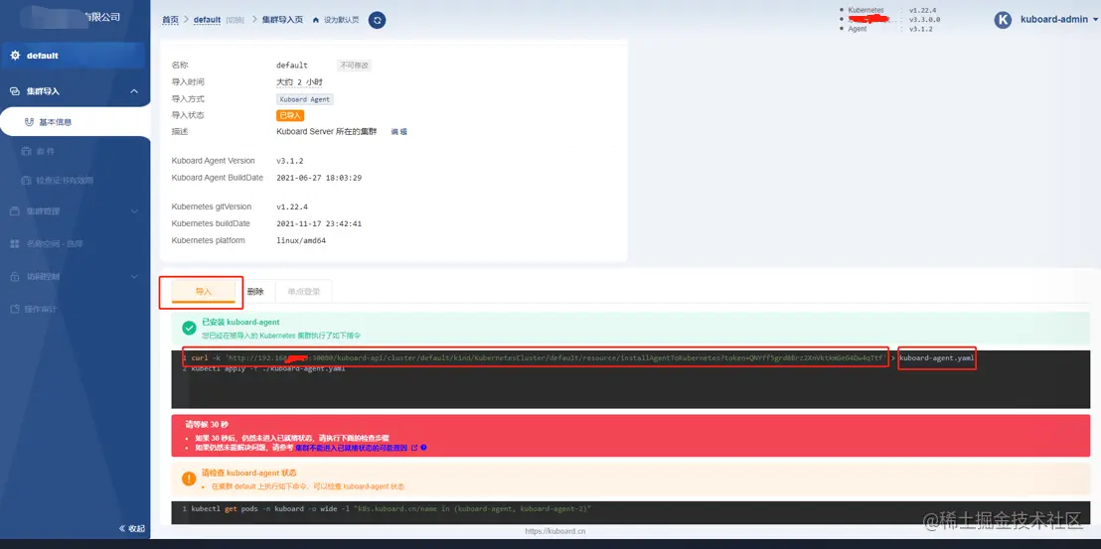1101x549 pixels.
Task: Click the curl command line in code block
Action: [x=583, y=357]
